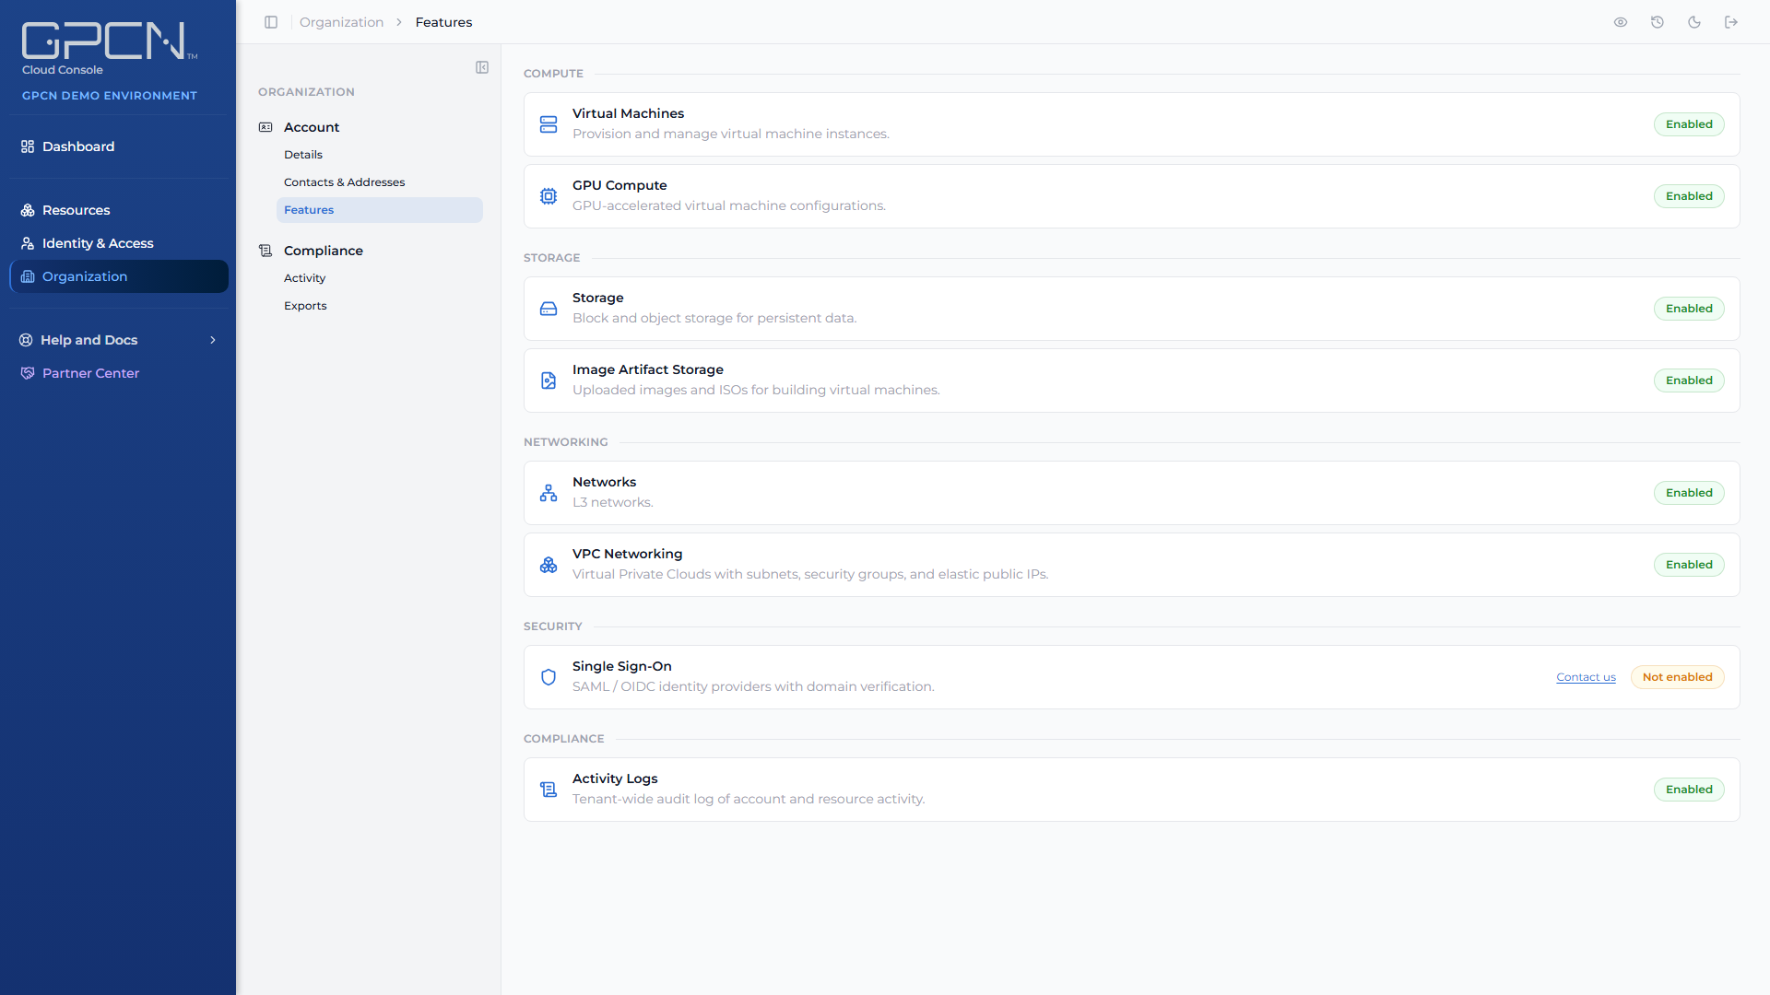Click the Image Artifact Storage title

point(648,369)
